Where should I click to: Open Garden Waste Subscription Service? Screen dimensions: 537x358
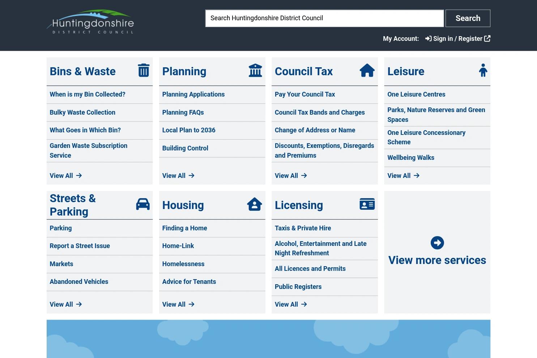pyautogui.click(x=89, y=150)
